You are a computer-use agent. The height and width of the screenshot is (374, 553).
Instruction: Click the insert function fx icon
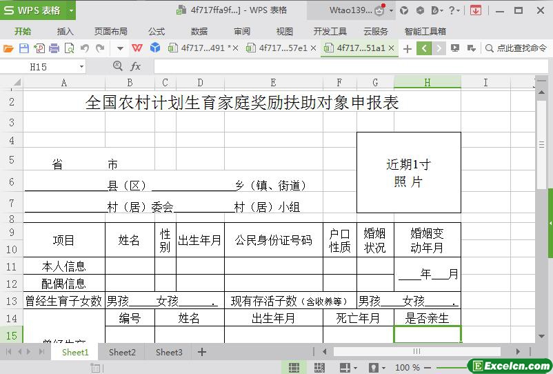[x=136, y=66]
